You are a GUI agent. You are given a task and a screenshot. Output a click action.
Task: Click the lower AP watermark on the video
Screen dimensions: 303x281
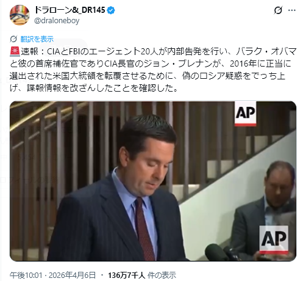coord(274,240)
